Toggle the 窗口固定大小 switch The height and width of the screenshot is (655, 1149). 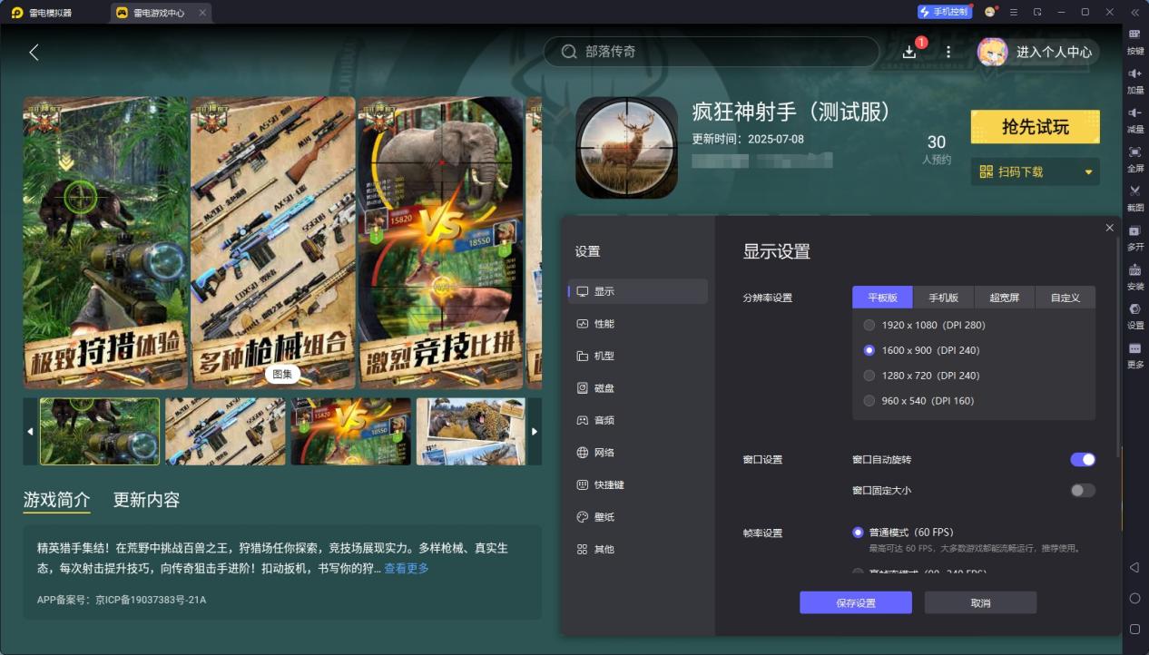click(1083, 490)
